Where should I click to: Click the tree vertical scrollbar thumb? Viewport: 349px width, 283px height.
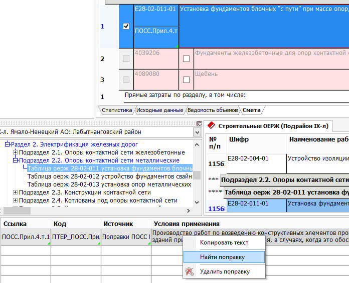tap(197, 175)
